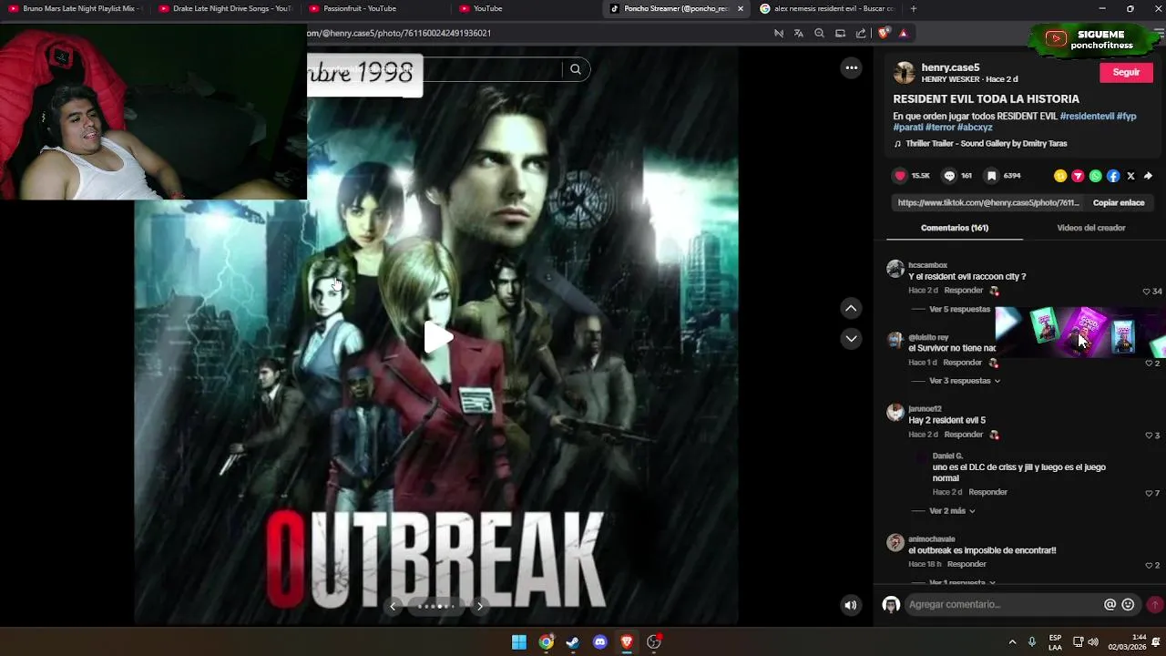Expand Ver 2 más replies
Screen dimensions: 1166x656
(x=952, y=511)
